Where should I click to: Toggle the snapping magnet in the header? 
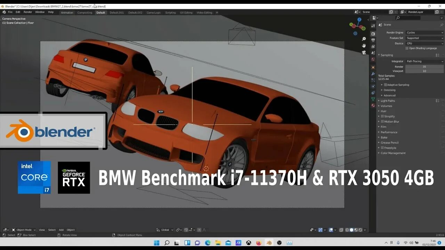pos(186,230)
